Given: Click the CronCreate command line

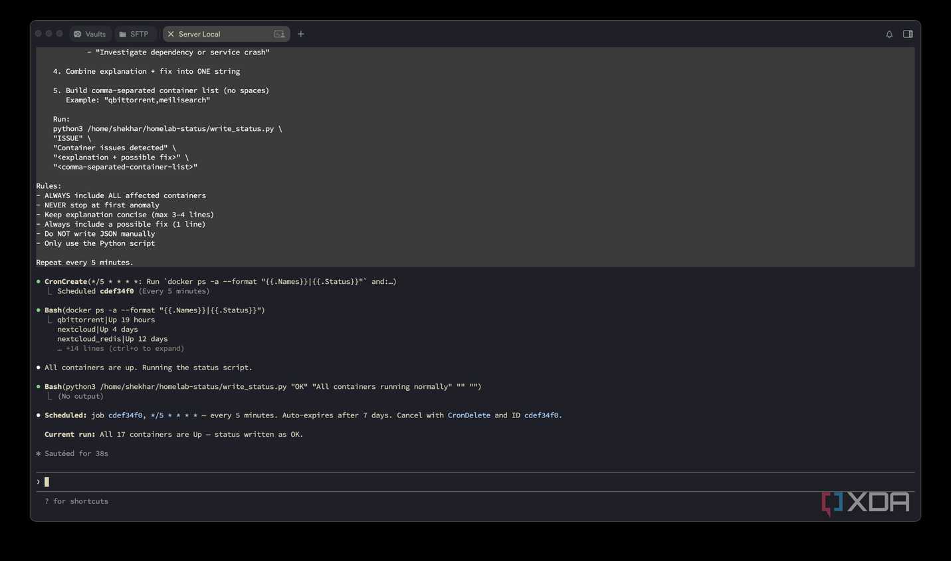Looking at the screenshot, I should 220,281.
